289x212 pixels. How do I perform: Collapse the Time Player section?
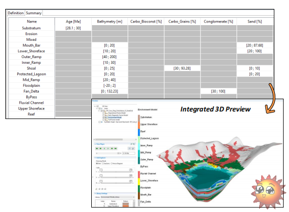95,144
